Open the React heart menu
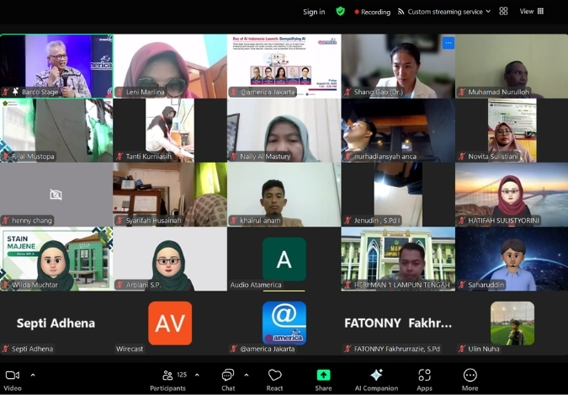The width and height of the screenshot is (568, 395). (x=274, y=380)
